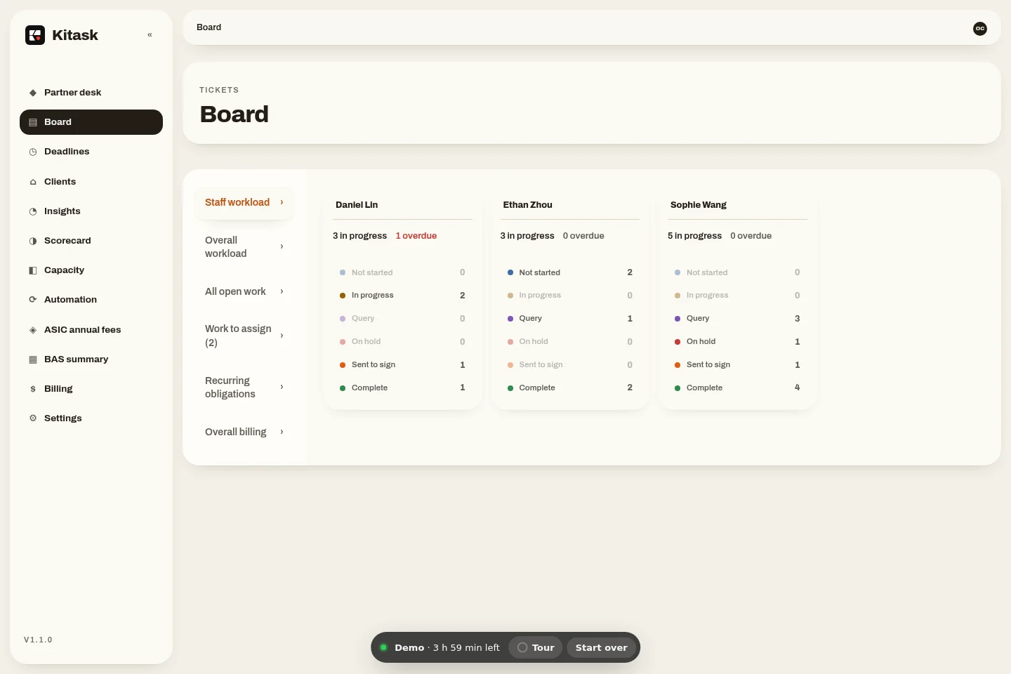Click the Billing dollar icon
1011x674 pixels.
(33, 389)
